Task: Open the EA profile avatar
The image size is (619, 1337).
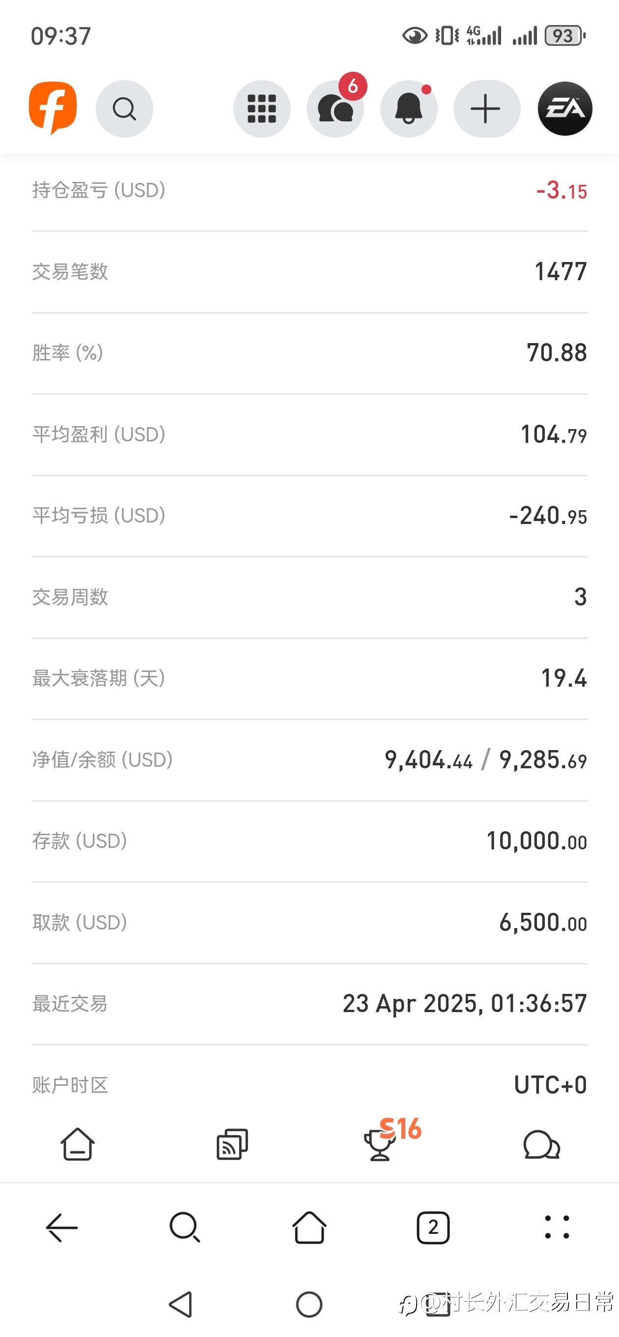Action: click(564, 109)
